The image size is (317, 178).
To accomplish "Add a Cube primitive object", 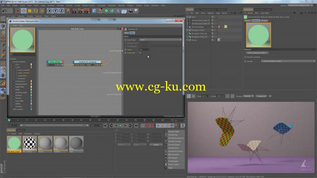I will 94,11.
